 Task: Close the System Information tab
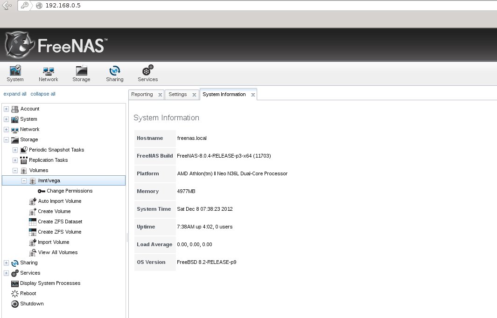click(253, 95)
